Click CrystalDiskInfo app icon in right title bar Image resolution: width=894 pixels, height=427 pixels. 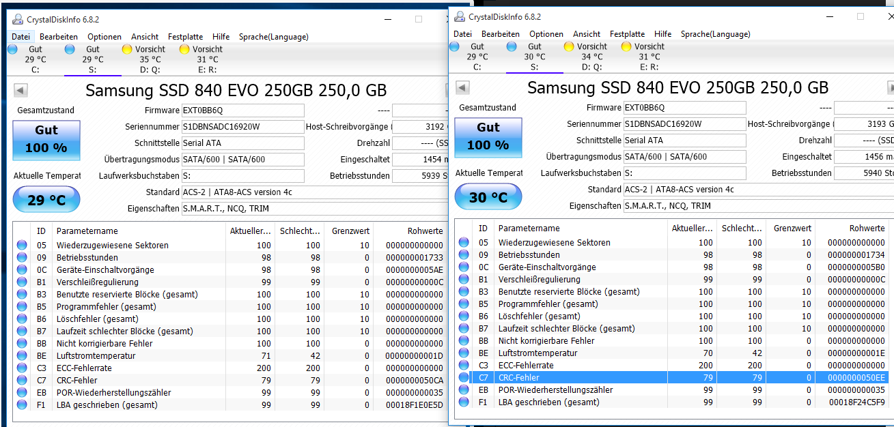(x=460, y=16)
